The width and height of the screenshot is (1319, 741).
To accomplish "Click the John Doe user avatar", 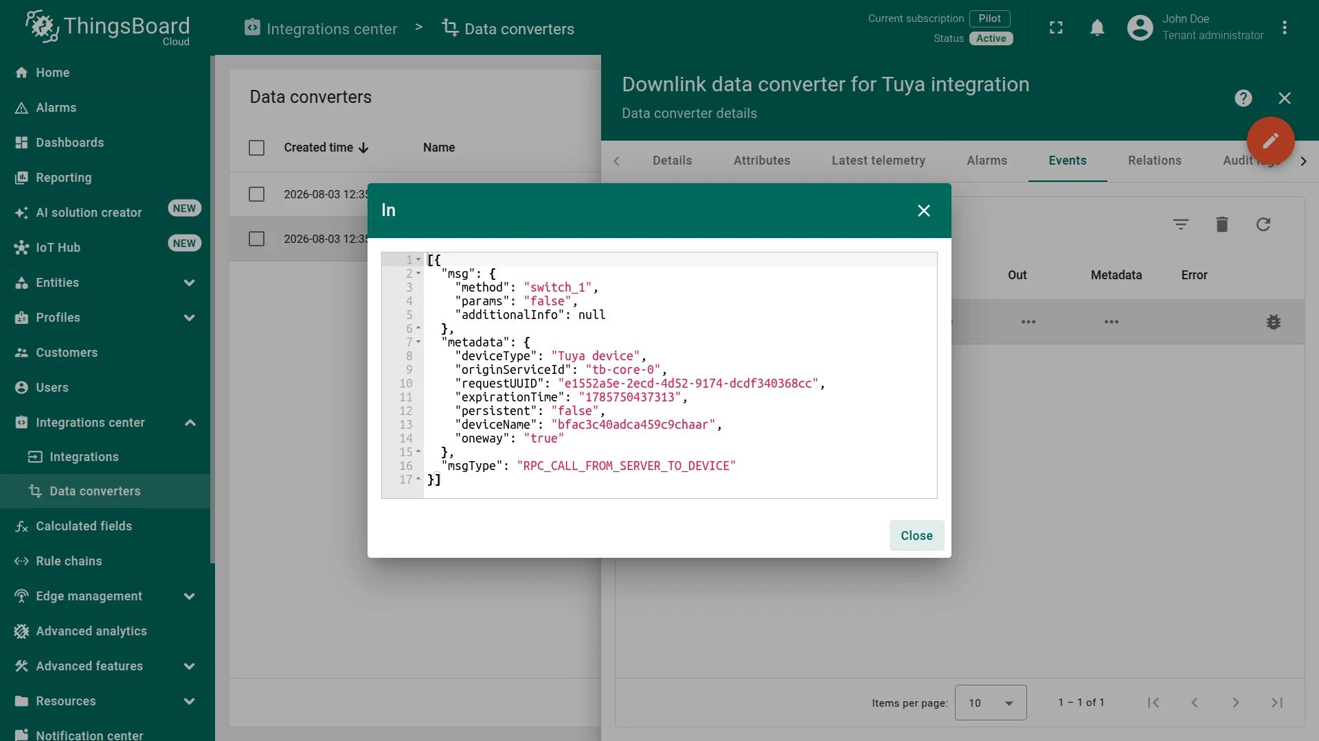I will tap(1140, 27).
